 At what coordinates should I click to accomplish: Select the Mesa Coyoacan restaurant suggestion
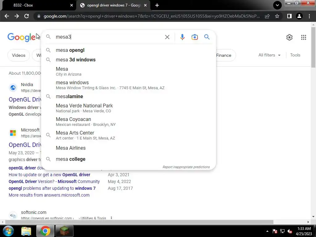click(x=129, y=122)
